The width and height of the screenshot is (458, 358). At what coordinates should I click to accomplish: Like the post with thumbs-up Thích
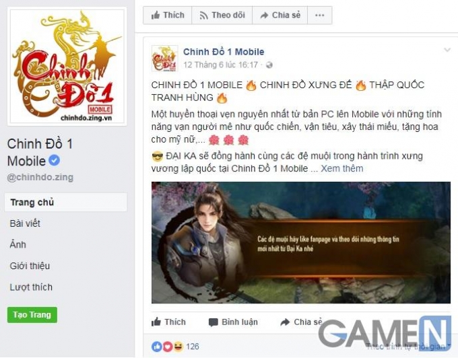click(x=168, y=322)
